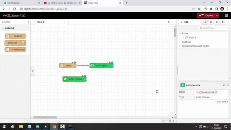Select the whin-send node on the canvas
The image size is (231, 130).
pos(101,65)
